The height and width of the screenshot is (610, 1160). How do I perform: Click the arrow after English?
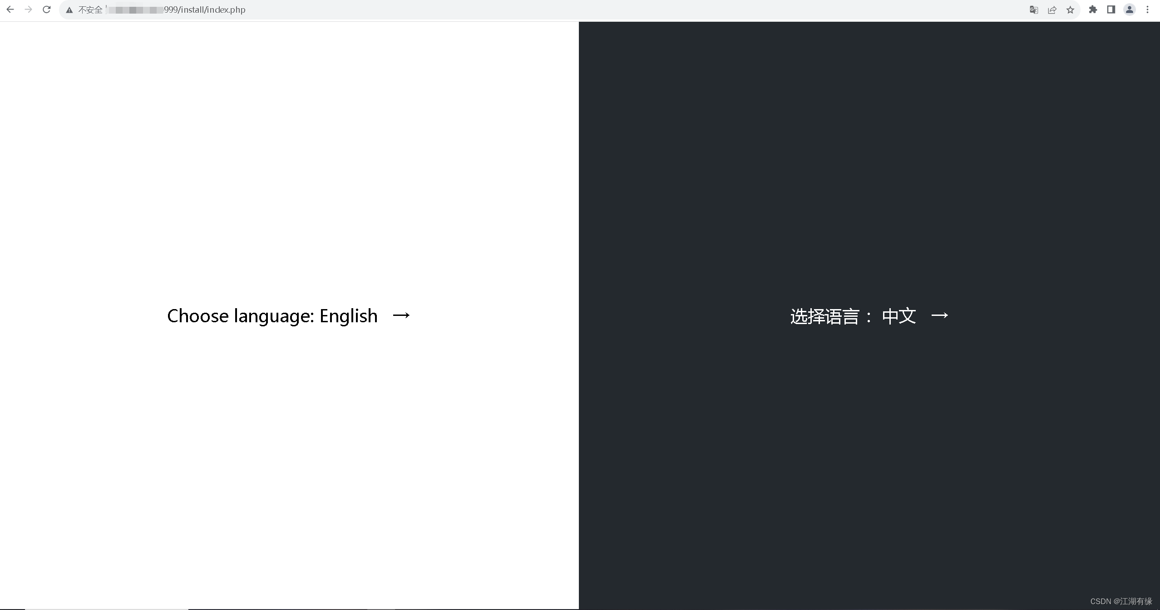pos(401,315)
